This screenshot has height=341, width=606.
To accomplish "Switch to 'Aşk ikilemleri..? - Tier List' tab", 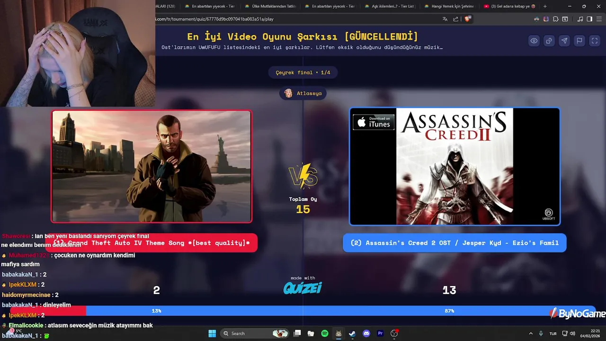I will (x=389, y=6).
